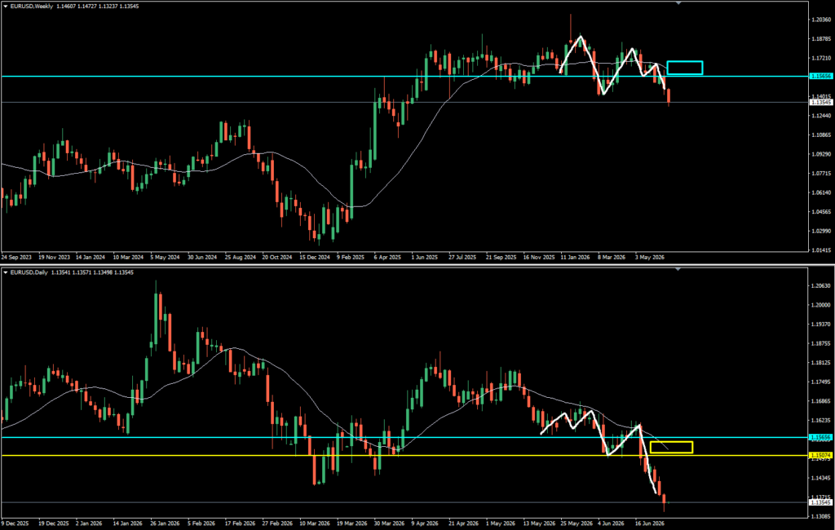Click the 13 May 2026 date on Daily axis
This screenshot has width=835, height=530.
538,523
